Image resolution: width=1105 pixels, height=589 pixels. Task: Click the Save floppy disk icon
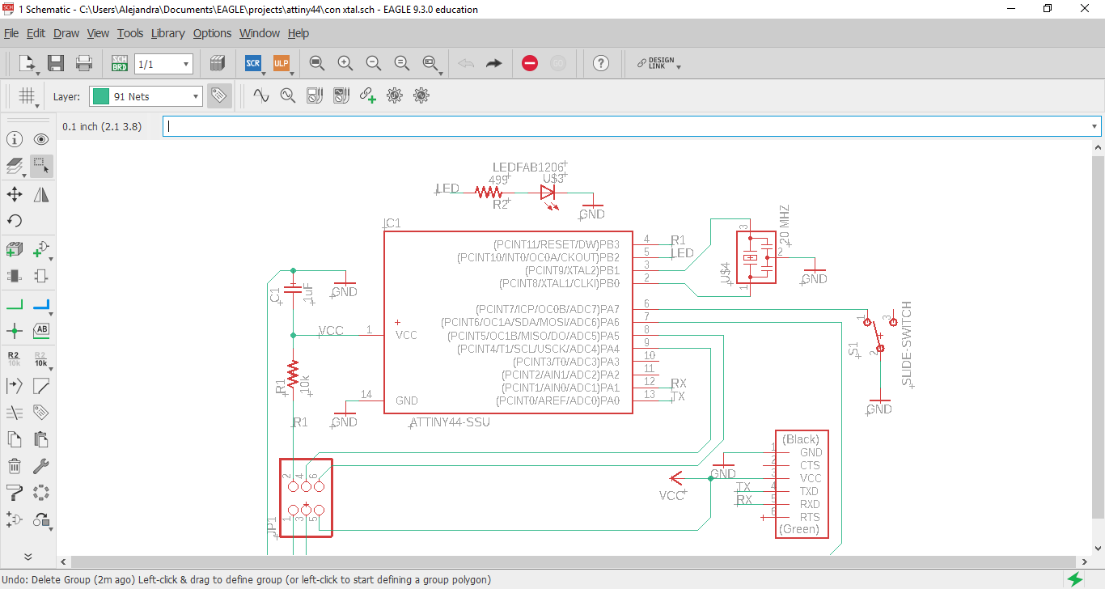click(x=56, y=63)
